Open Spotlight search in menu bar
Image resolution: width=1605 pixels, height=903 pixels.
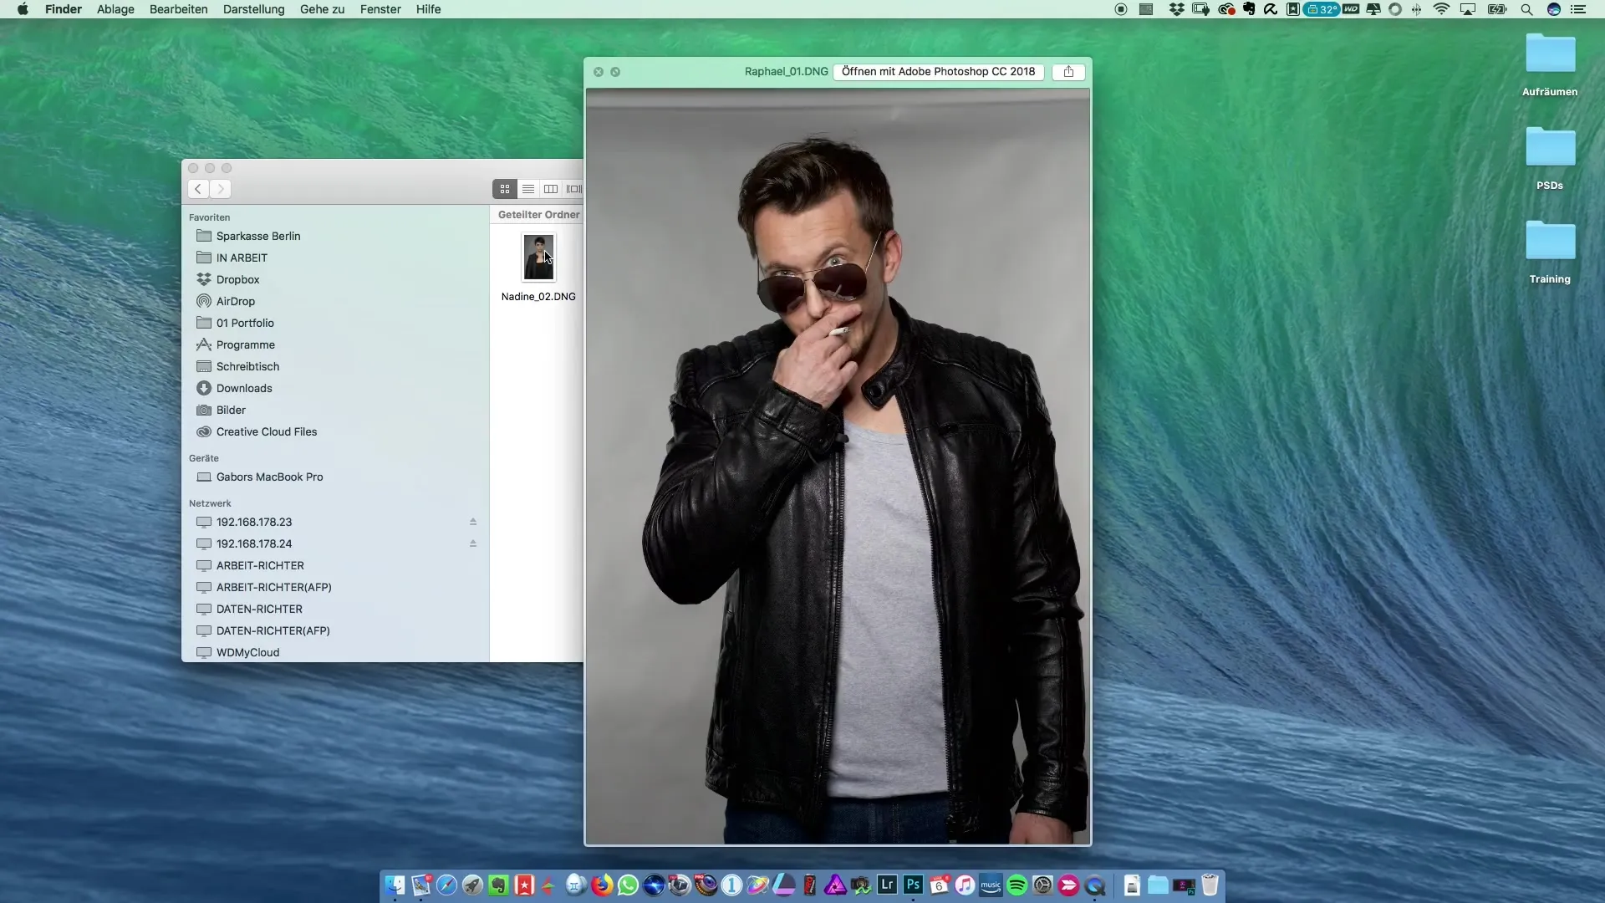1526,9
